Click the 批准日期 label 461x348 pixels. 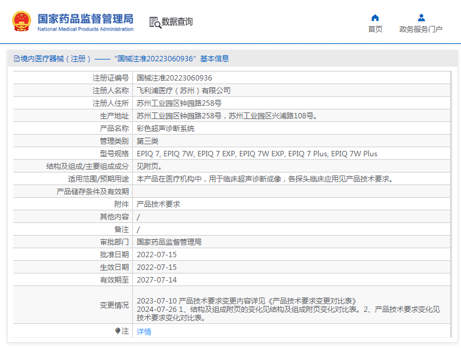click(114, 254)
